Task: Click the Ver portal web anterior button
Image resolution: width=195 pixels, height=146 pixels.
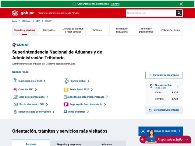Action: click(164, 110)
